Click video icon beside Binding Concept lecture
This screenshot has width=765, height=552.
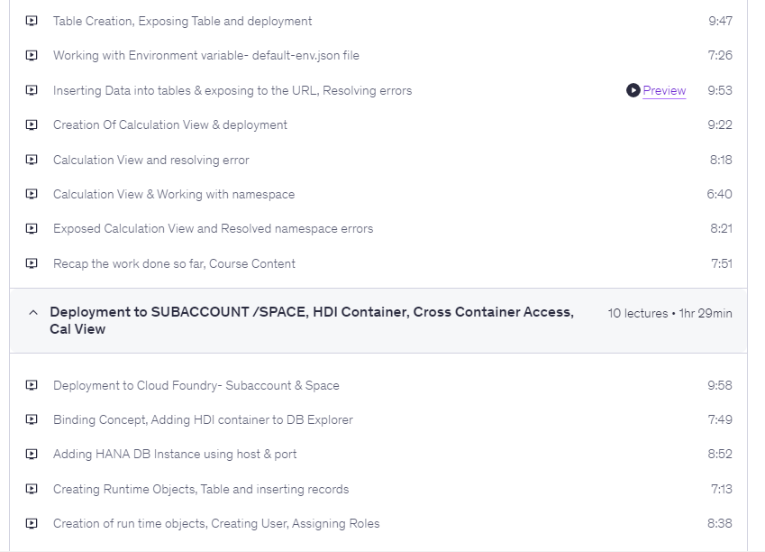[32, 419]
